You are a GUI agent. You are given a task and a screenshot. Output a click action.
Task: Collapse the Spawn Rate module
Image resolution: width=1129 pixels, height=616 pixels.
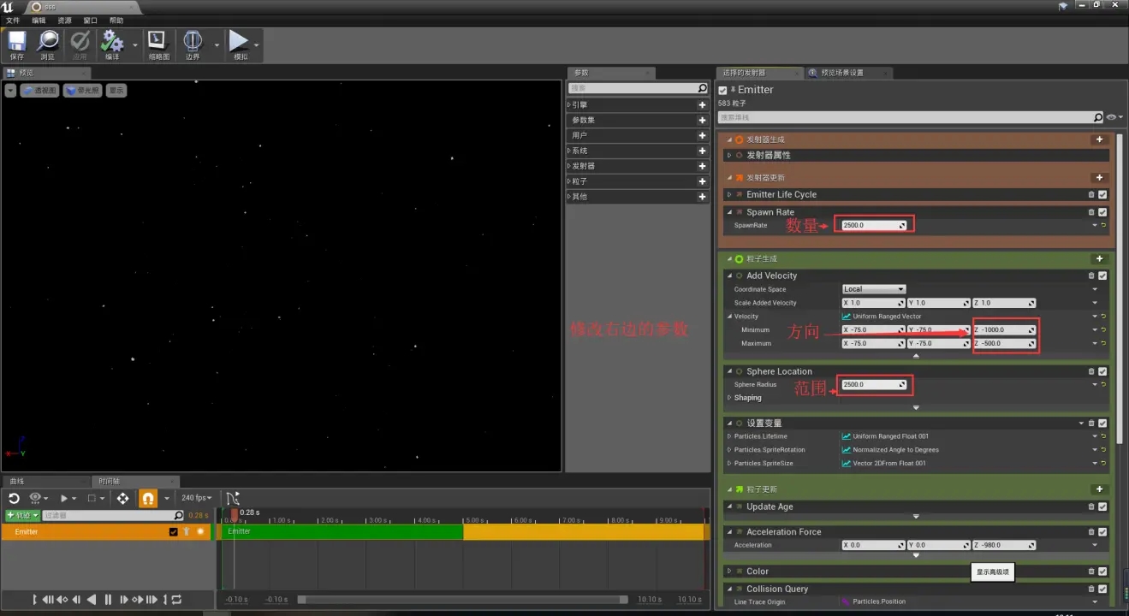coord(729,212)
